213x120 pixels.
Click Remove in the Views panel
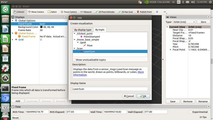click(x=188, y=101)
